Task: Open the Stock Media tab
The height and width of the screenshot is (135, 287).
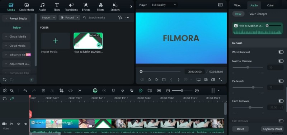Action: (x=27, y=7)
